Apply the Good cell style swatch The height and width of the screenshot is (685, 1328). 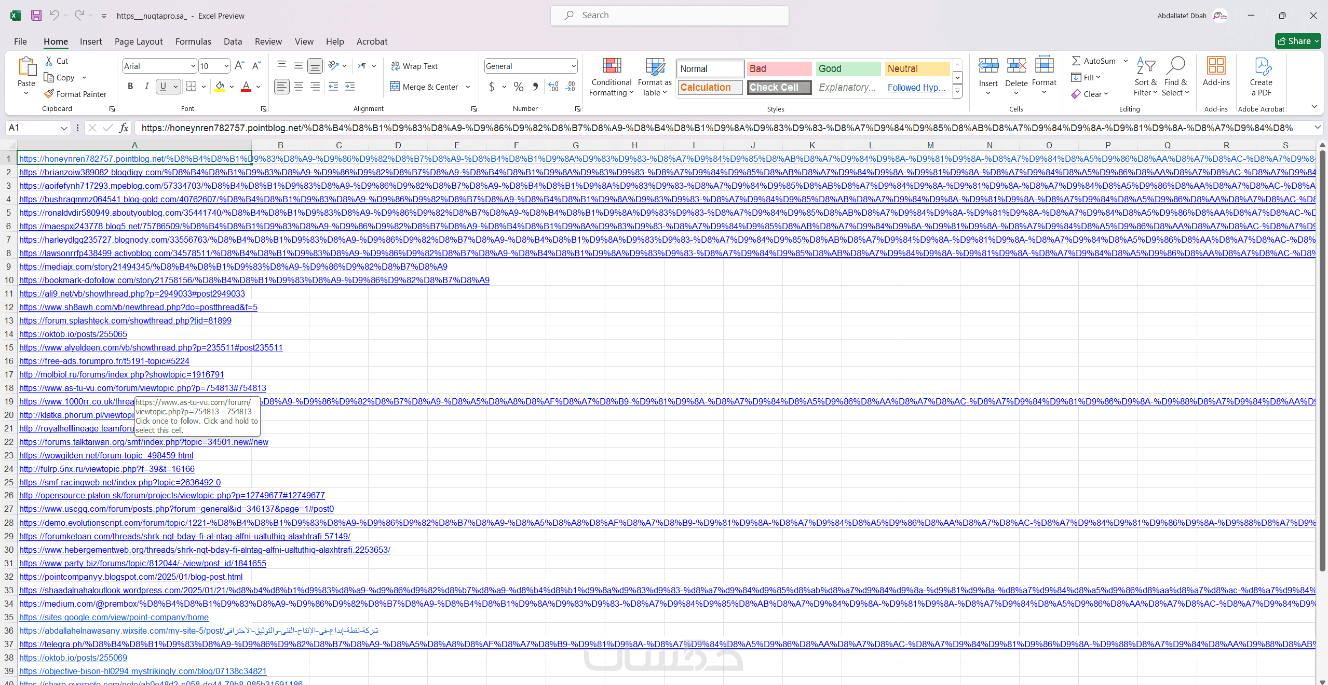click(847, 68)
